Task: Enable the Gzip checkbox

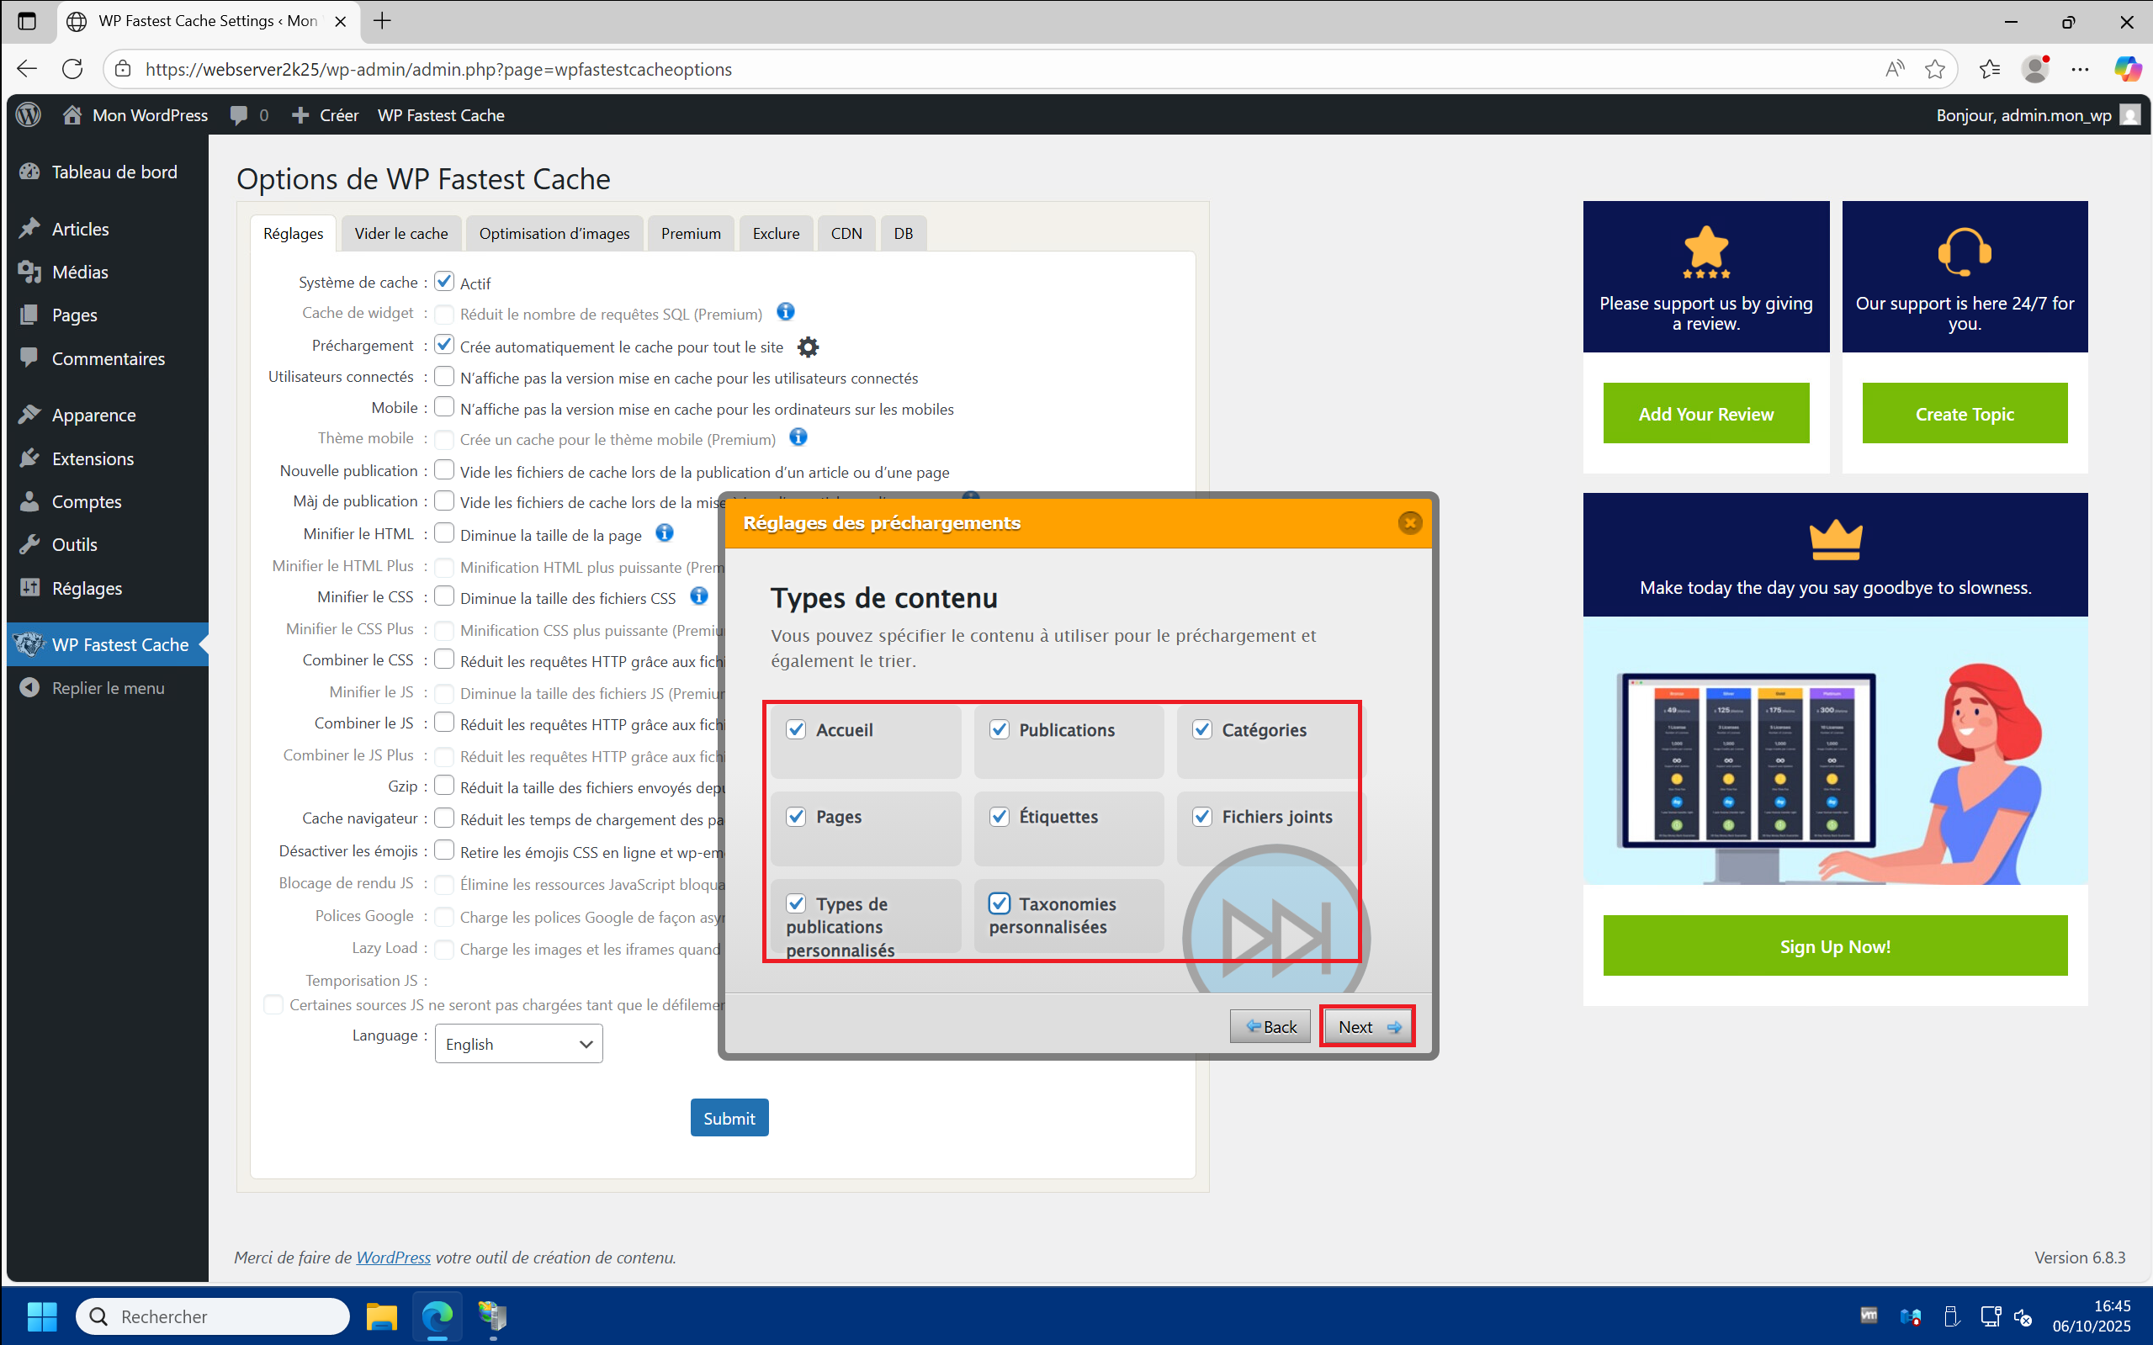Action: point(445,786)
